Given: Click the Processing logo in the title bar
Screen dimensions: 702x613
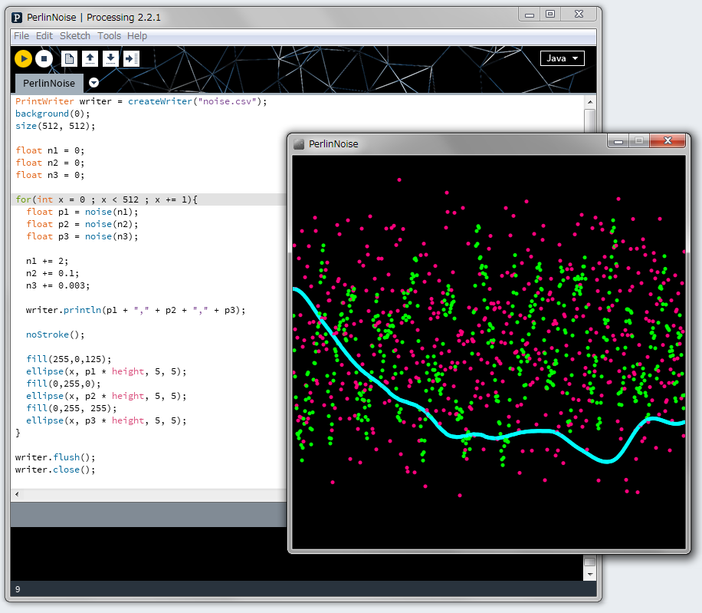Looking at the screenshot, I should [18, 18].
